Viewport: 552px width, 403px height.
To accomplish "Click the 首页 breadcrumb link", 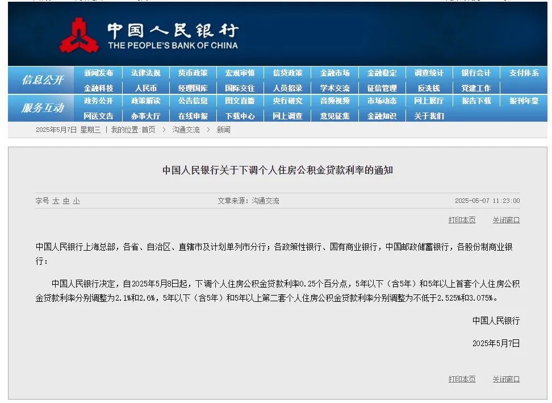I will pos(148,130).
